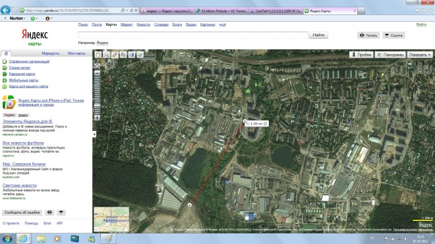Open the Маршруты tab
435x244 pixels.
coord(51,53)
